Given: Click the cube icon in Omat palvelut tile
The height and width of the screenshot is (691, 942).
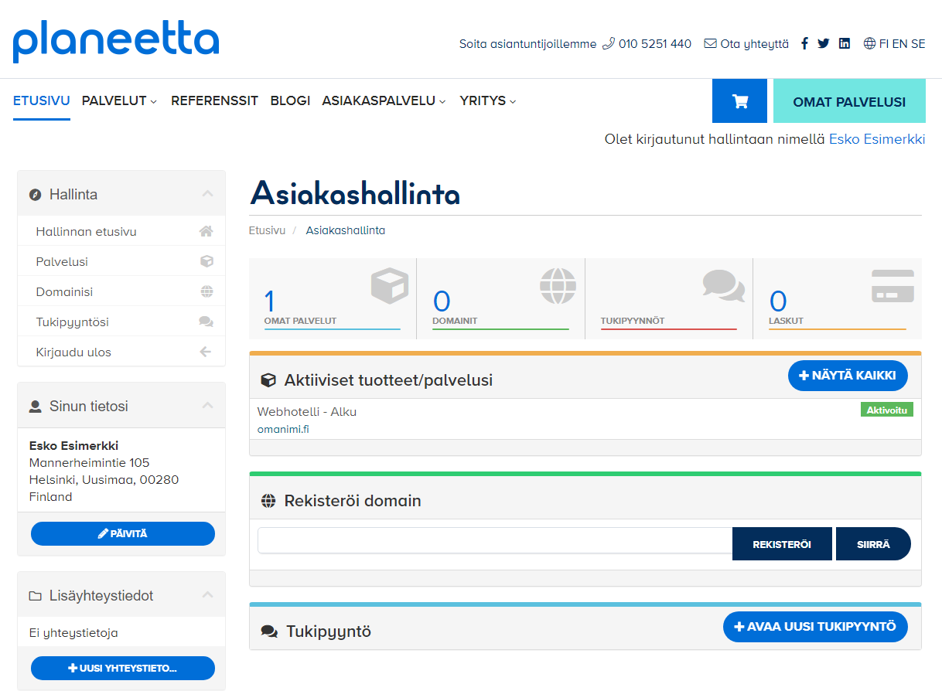Looking at the screenshot, I should tap(389, 286).
